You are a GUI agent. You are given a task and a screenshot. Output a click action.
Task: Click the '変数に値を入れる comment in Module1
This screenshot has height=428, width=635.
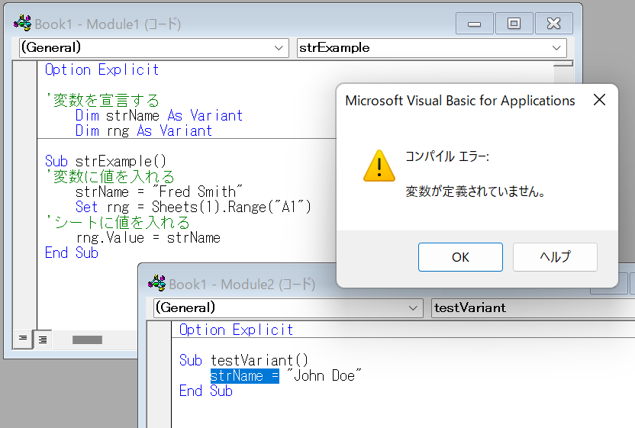click(x=110, y=176)
